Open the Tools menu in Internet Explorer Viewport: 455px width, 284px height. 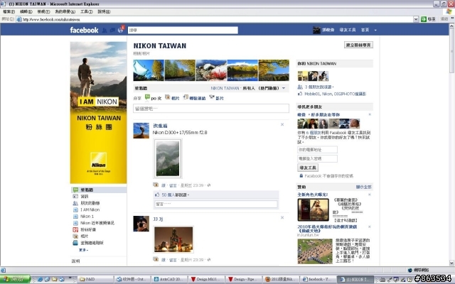click(87, 11)
